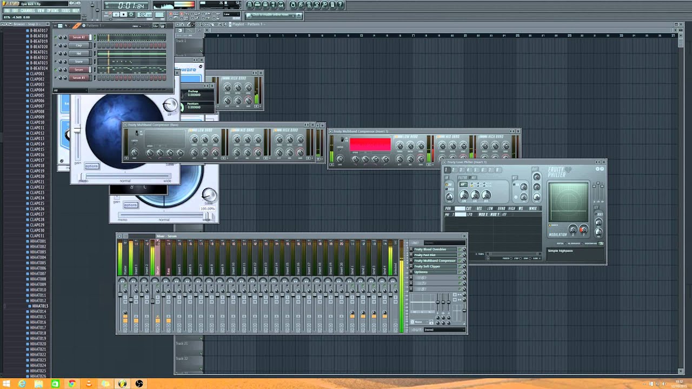Open slot menu arrow for Fruity Multiband Compressor
Image resolution: width=692 pixels, height=389 pixels.
coord(412,261)
